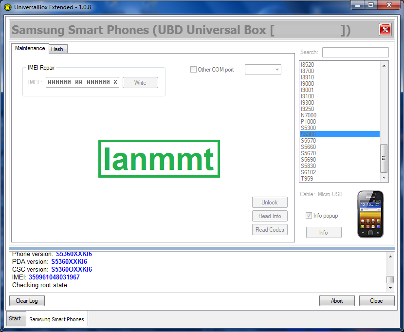
Task: Click the log panel scroll up arrow
Action: point(390,257)
